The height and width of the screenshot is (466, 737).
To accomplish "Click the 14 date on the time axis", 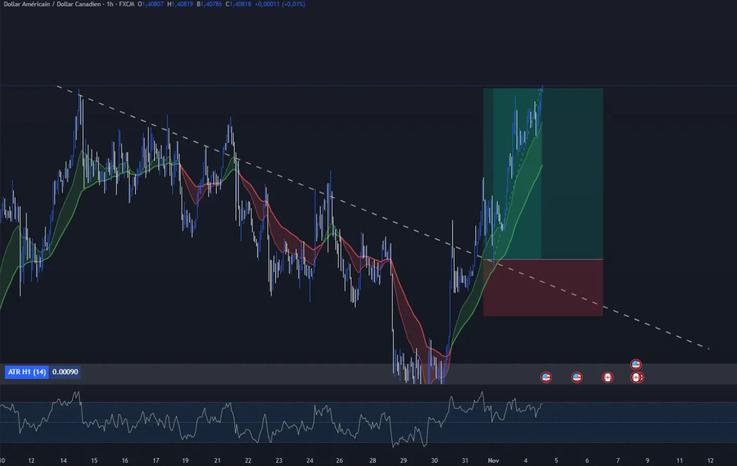I will 63,461.
